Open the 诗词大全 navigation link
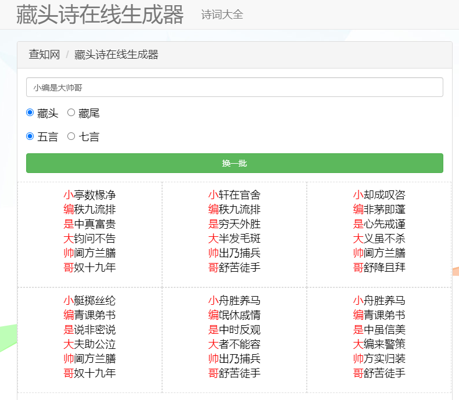The image size is (459, 400). tap(222, 15)
